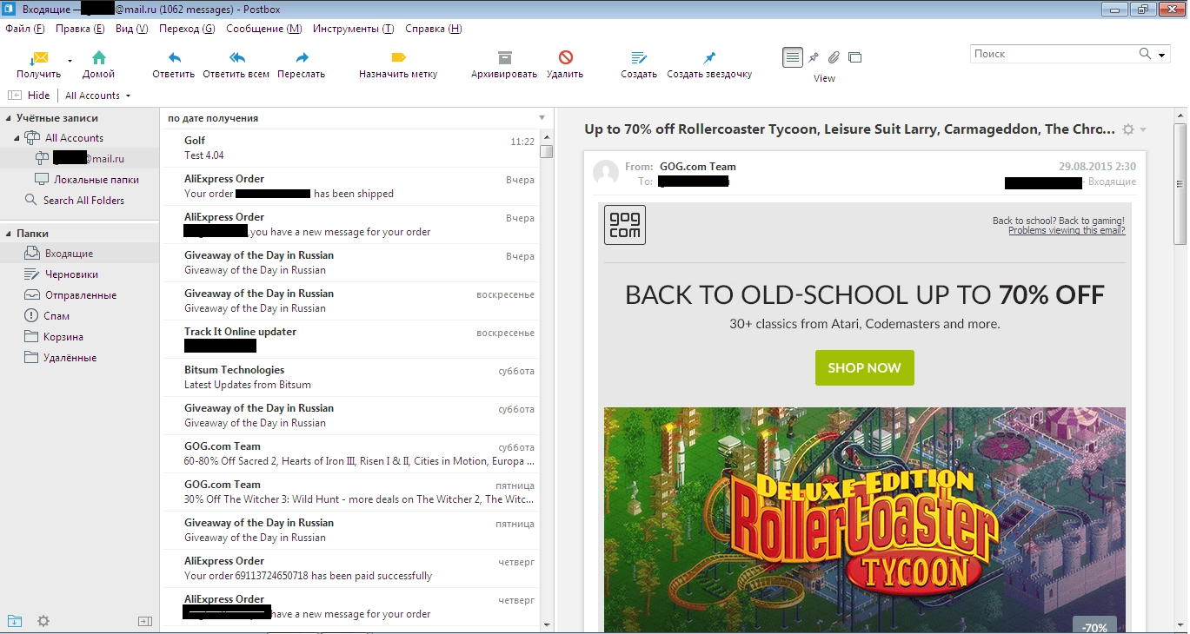Open the Переход menu

(x=187, y=29)
